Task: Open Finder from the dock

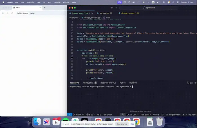Action: click(x=37, y=122)
